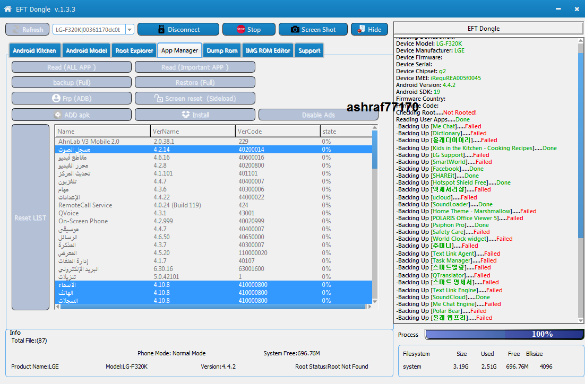585x384 pixels.
Task: Open the Dump Rom tab
Action: click(222, 51)
